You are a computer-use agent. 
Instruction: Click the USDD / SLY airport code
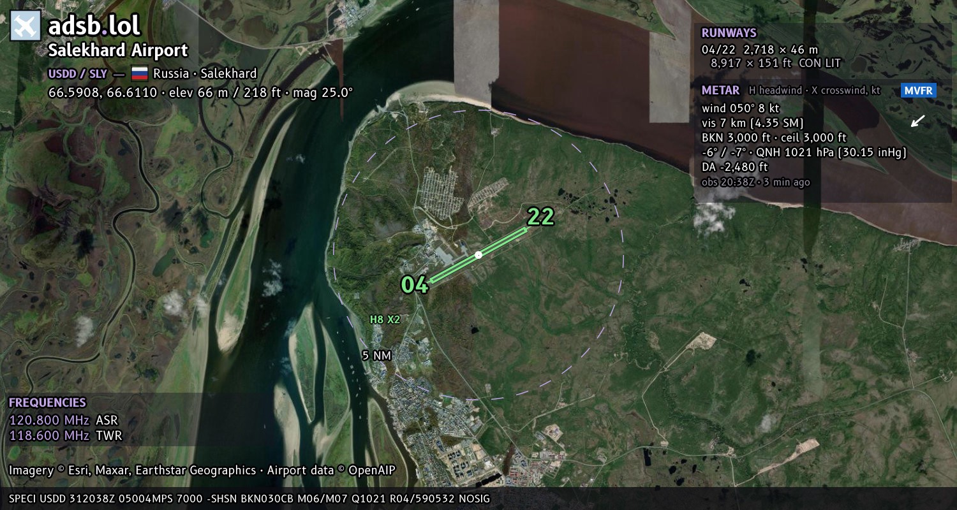coord(78,73)
